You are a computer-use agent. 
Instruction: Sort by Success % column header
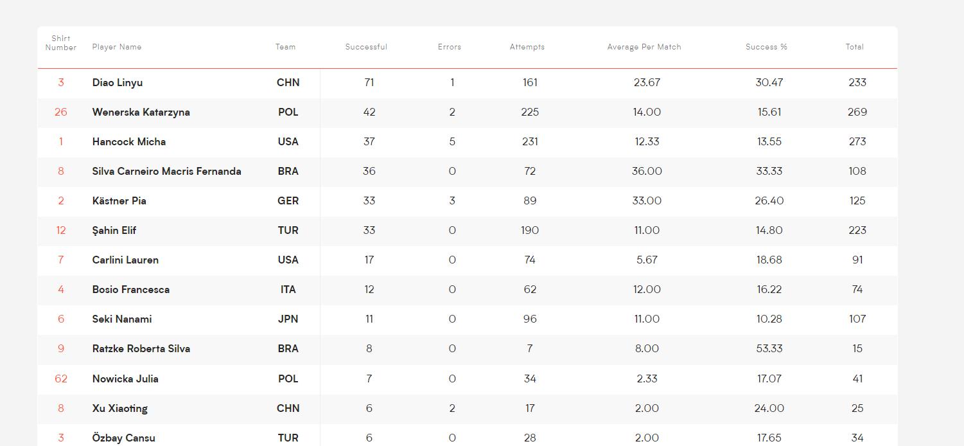click(766, 47)
